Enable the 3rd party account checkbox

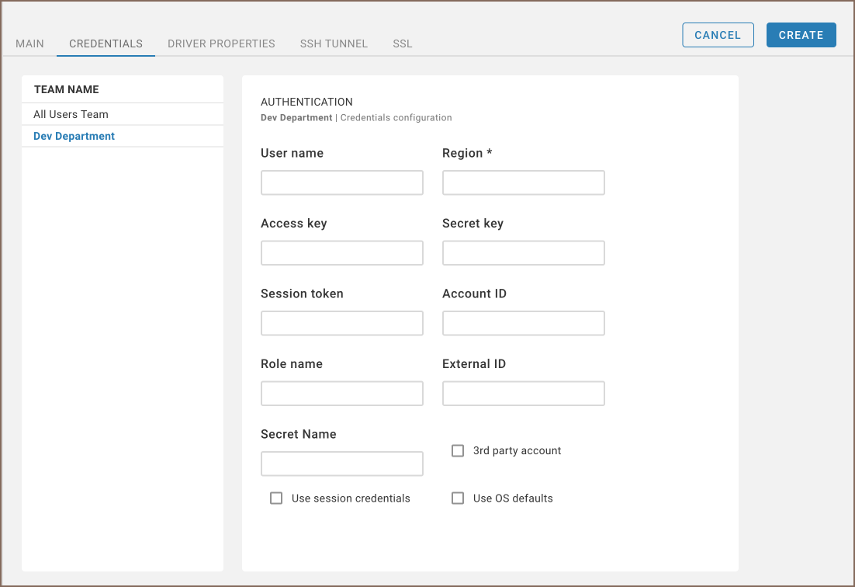coord(458,450)
